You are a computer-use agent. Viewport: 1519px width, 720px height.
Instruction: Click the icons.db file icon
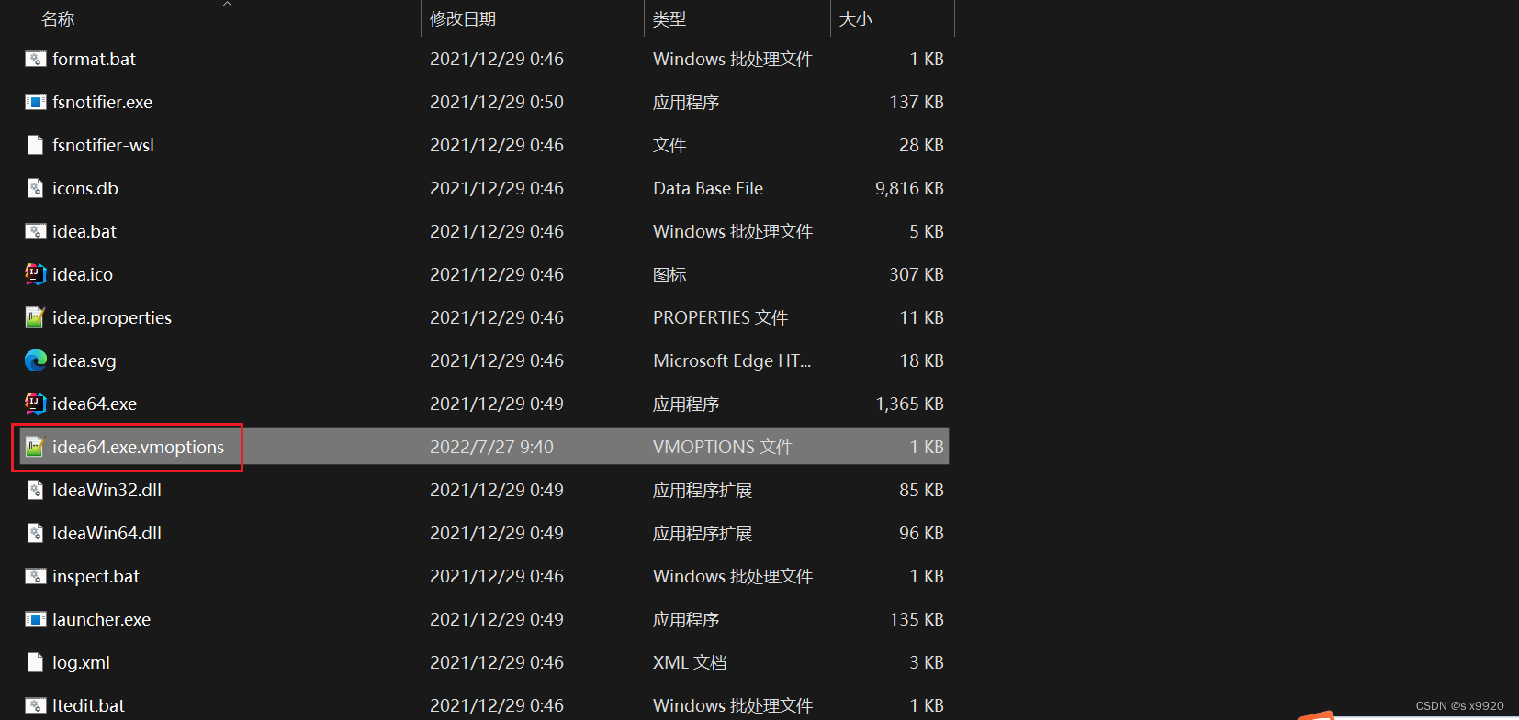point(35,188)
